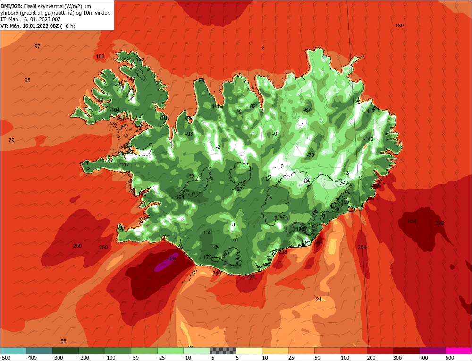Select the checkered swatch between -5 and 5
This screenshot has height=361, width=472.
(x=223, y=351)
